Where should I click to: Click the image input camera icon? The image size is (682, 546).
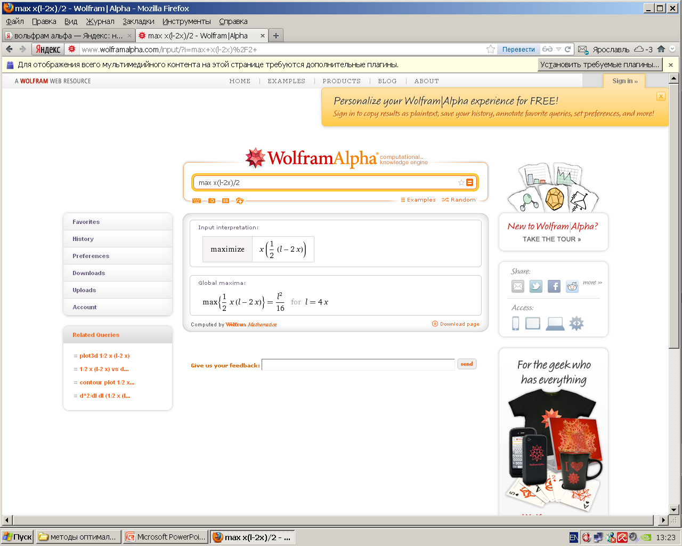click(212, 200)
